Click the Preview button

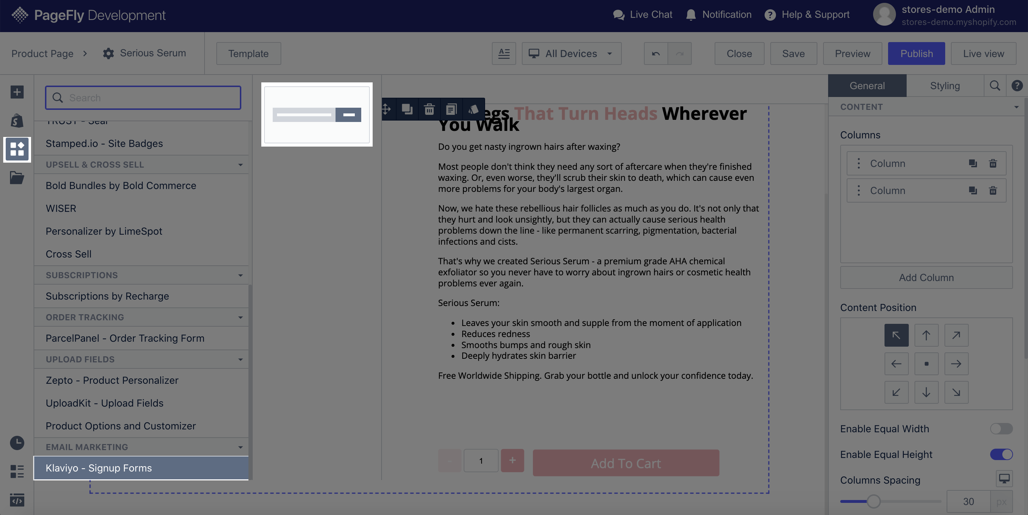click(x=852, y=53)
